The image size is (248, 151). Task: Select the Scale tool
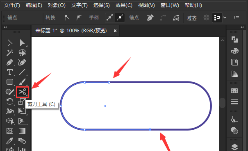click(x=22, y=101)
